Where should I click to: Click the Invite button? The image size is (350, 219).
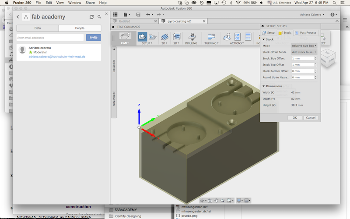[x=94, y=38]
